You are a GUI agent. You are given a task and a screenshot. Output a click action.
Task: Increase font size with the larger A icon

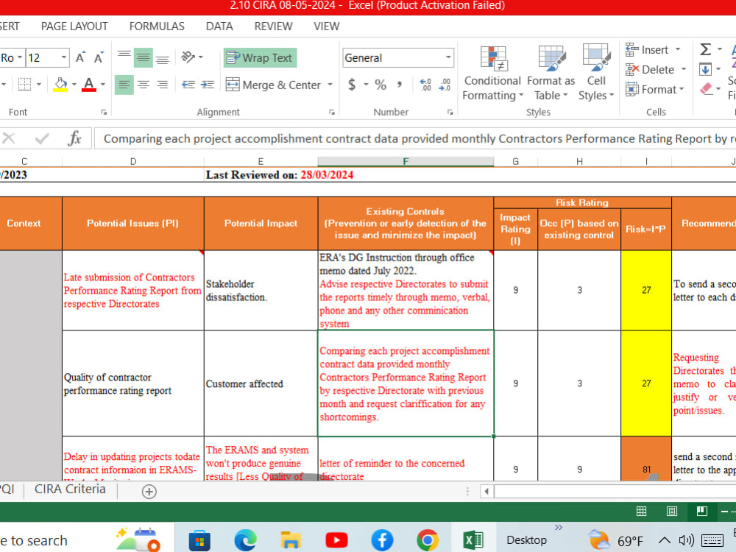(80, 57)
